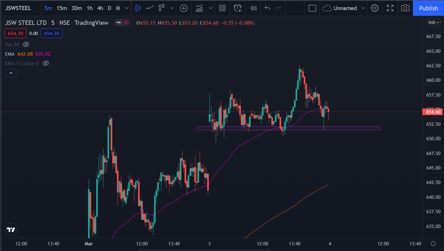Toggle fullscreen mode
The height and width of the screenshot is (251, 444).
click(390, 8)
